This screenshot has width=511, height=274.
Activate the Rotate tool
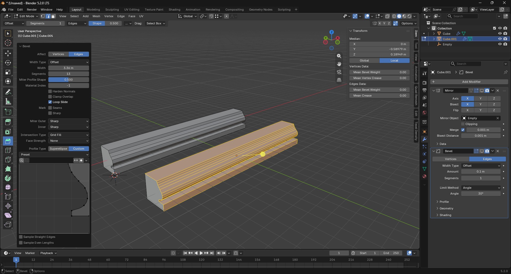[x=8, y=63]
